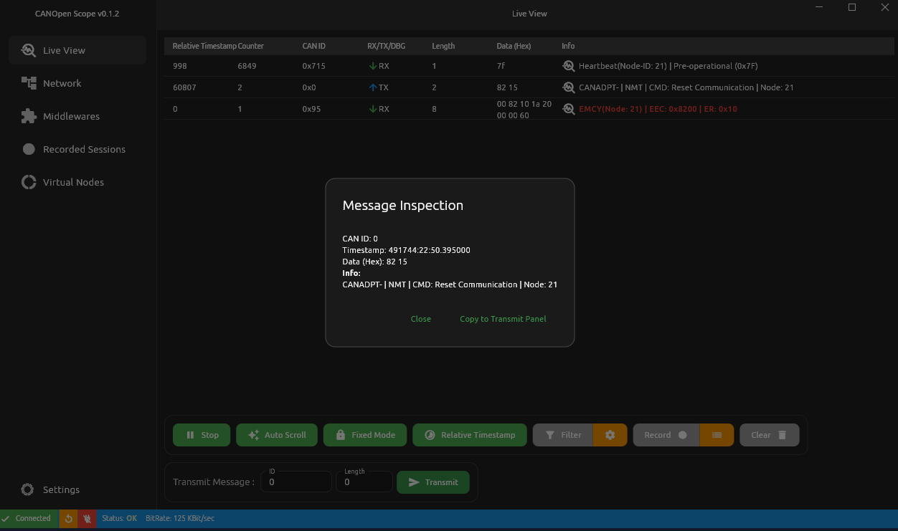This screenshot has height=531, width=898.
Task: Copy message to Transmit Panel
Action: pyautogui.click(x=503, y=319)
